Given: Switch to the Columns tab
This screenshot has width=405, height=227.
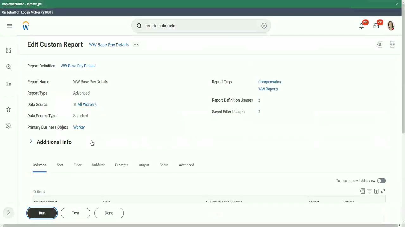Looking at the screenshot, I should tap(40, 165).
